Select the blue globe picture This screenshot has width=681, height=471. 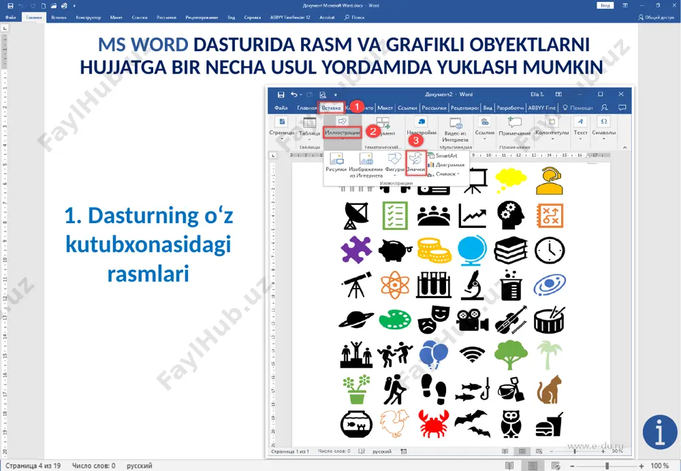(473, 250)
